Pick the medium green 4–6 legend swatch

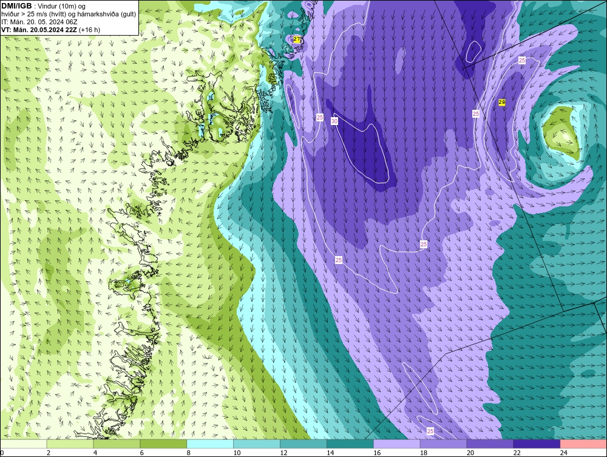117,444
